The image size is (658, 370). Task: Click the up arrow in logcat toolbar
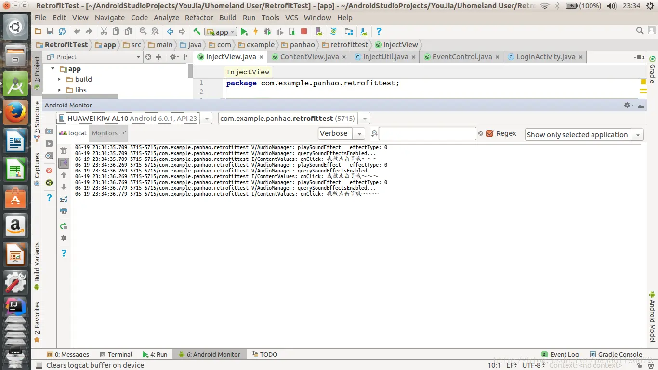[x=64, y=175]
